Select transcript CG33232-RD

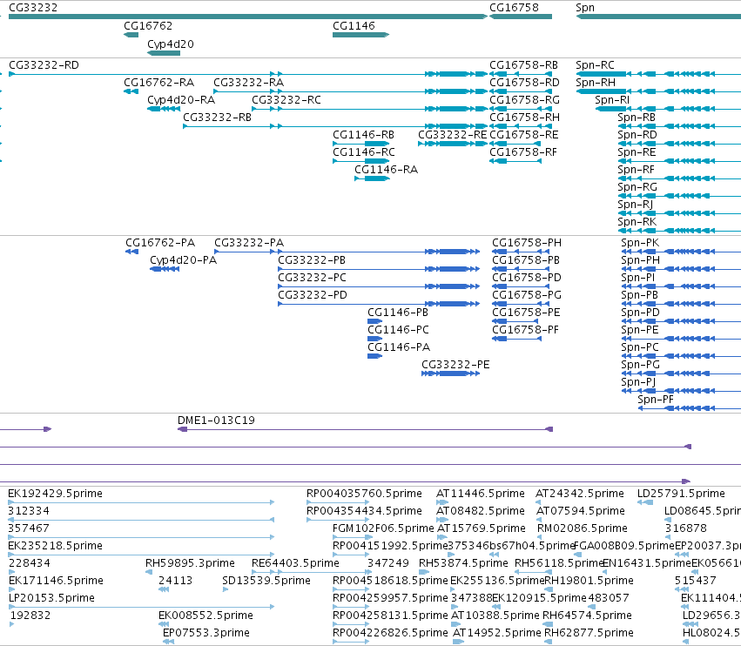[44, 65]
